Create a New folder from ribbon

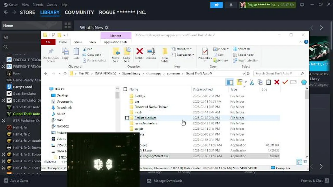(x=165, y=55)
